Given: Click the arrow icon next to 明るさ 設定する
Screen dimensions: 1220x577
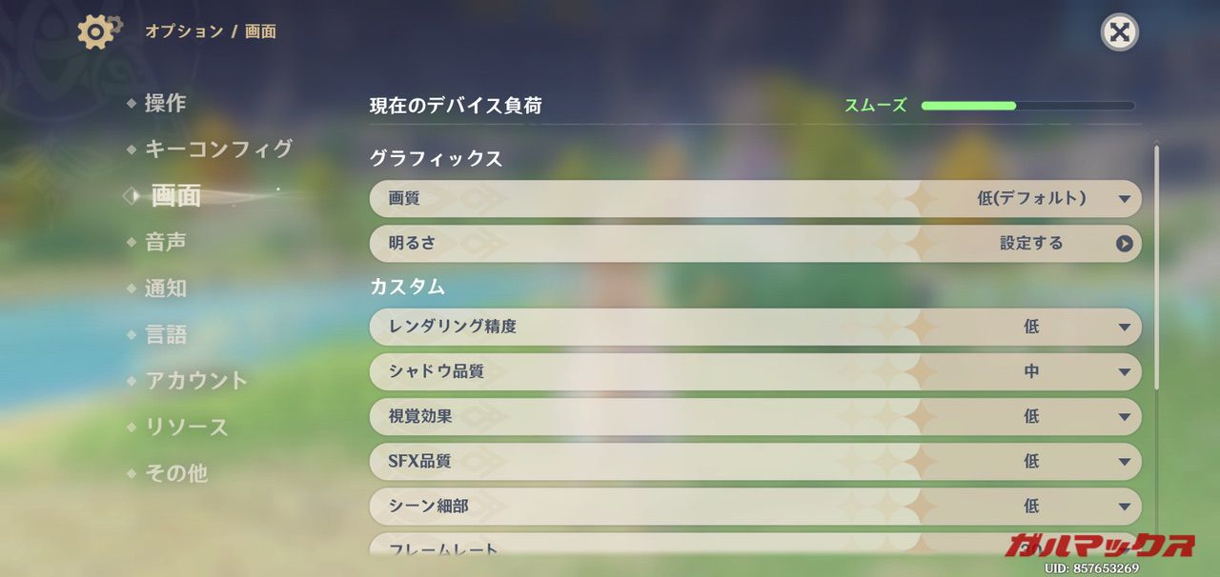Looking at the screenshot, I should pos(1125,244).
